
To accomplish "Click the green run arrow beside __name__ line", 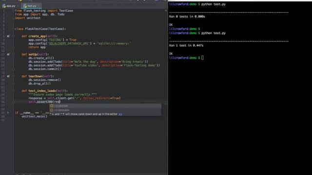I will coord(8,113).
